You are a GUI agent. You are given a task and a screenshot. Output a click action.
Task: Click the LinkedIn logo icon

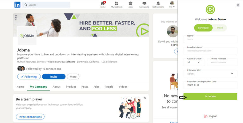[x=17, y=5]
